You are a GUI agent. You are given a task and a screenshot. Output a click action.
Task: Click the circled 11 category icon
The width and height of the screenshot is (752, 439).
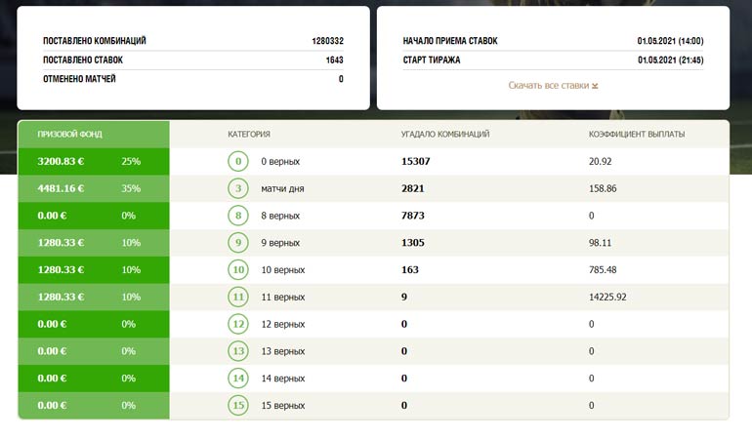click(238, 297)
